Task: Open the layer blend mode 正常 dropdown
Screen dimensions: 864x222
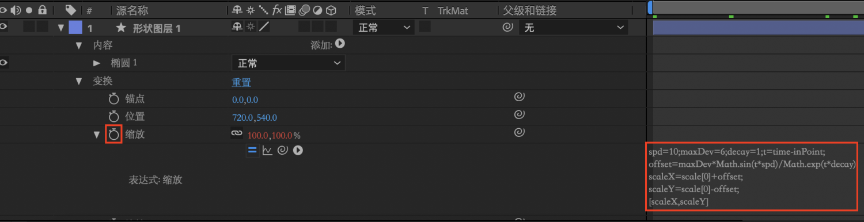Action: coord(383,27)
